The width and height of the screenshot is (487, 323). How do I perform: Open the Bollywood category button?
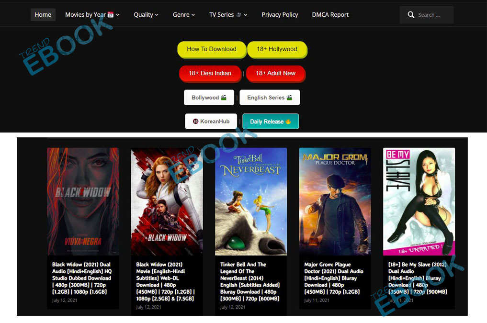click(209, 98)
